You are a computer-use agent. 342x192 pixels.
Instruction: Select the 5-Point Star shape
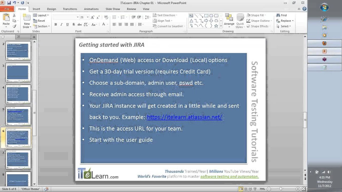(x=216, y=26)
